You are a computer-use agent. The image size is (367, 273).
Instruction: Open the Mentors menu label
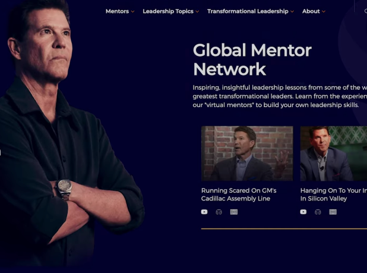click(x=117, y=11)
